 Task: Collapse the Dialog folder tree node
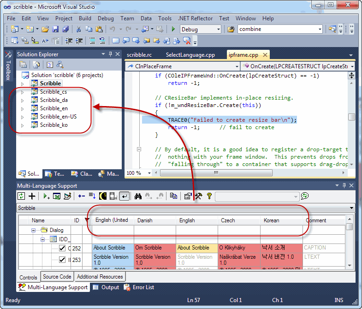[x=33, y=230]
